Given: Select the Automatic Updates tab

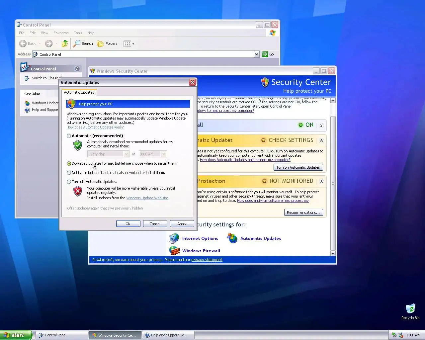Looking at the screenshot, I should pos(79,92).
